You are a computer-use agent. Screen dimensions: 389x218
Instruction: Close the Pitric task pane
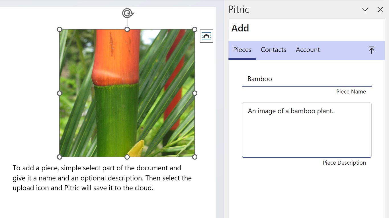[x=380, y=10]
